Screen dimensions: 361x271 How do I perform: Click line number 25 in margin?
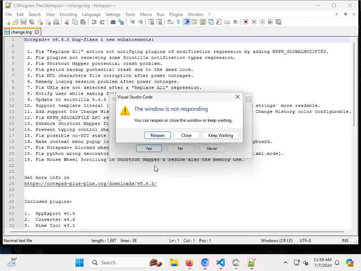[x=12, y=183]
